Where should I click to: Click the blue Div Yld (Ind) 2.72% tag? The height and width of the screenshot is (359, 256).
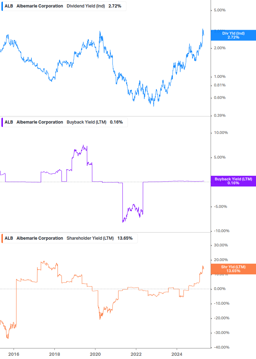click(234, 35)
